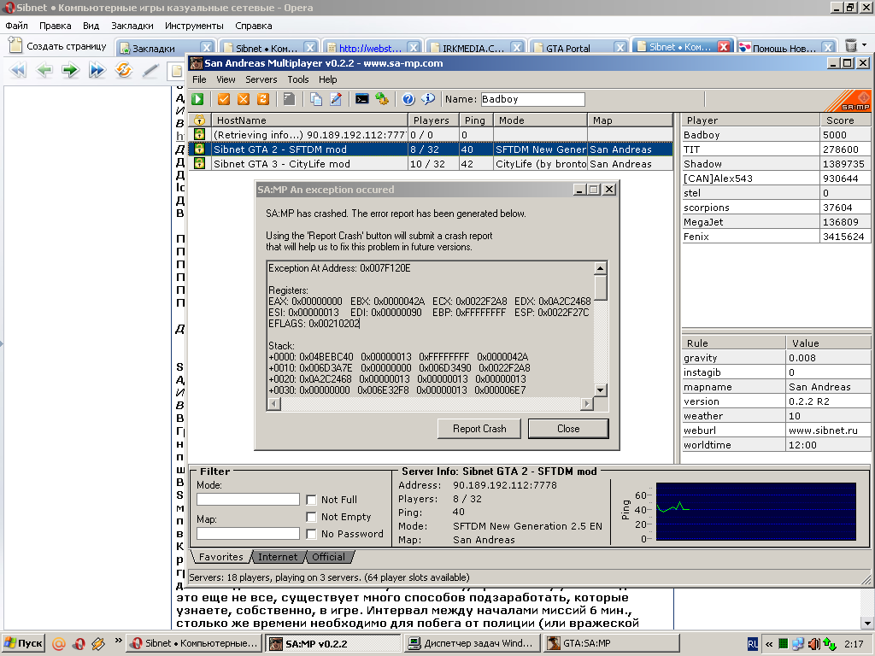Click Opera's Back arrow button
Image resolution: width=875 pixels, height=656 pixels.
click(x=44, y=70)
